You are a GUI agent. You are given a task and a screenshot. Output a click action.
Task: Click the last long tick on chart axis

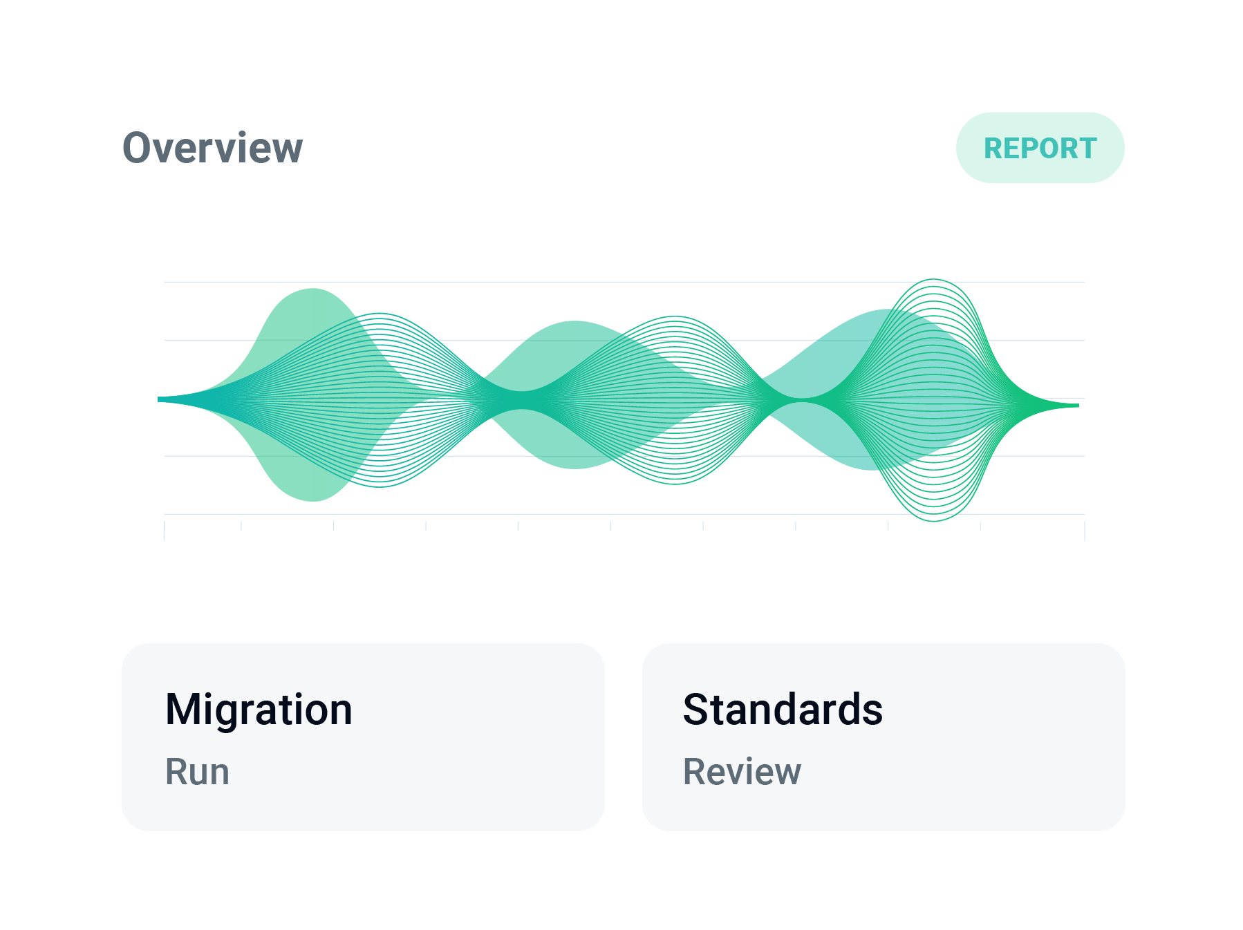coord(1084,531)
